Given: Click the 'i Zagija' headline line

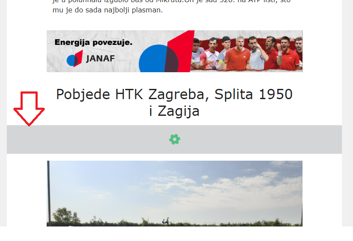Looking at the screenshot, I should coord(174,111).
